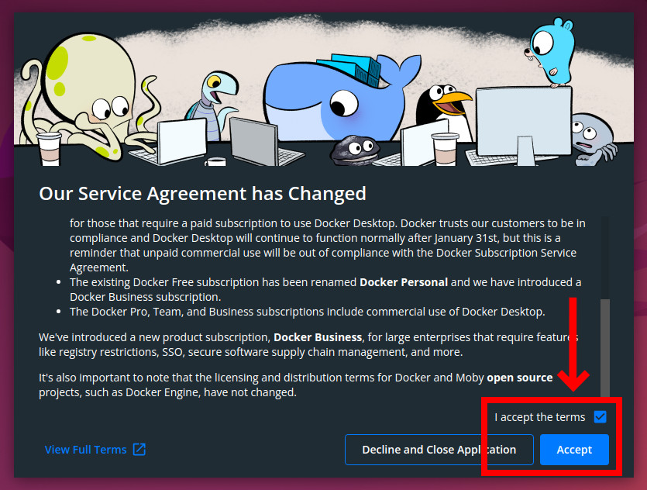The width and height of the screenshot is (647, 490).
Task: Click the service agreement scrollbar thumb
Action: [x=605, y=347]
